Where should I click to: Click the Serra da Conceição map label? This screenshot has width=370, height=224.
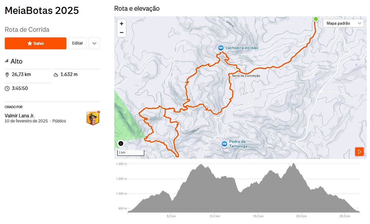click(x=246, y=76)
